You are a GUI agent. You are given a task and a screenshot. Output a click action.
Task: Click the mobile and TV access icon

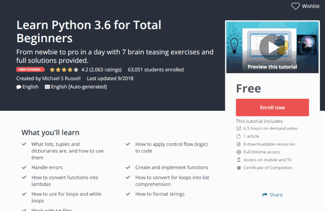(239, 160)
